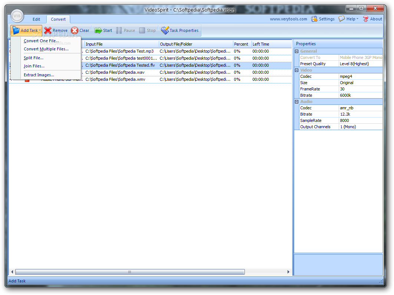394x295 pixels.
Task: Open the www.verytools.com link
Action: click(x=289, y=19)
